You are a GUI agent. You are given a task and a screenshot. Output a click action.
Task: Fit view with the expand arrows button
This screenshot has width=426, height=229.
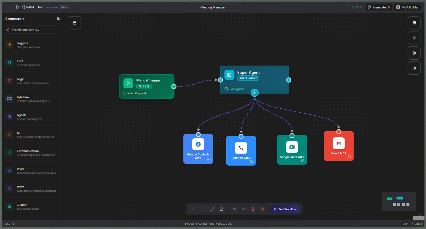(212, 209)
